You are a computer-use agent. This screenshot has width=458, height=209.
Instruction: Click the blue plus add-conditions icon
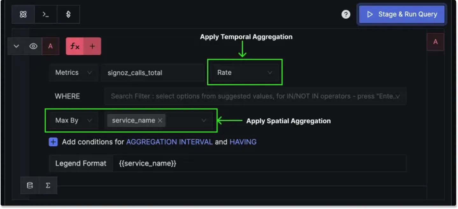pyautogui.click(x=53, y=142)
